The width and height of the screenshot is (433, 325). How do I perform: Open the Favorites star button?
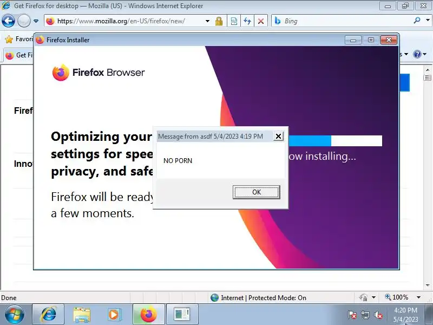9,40
